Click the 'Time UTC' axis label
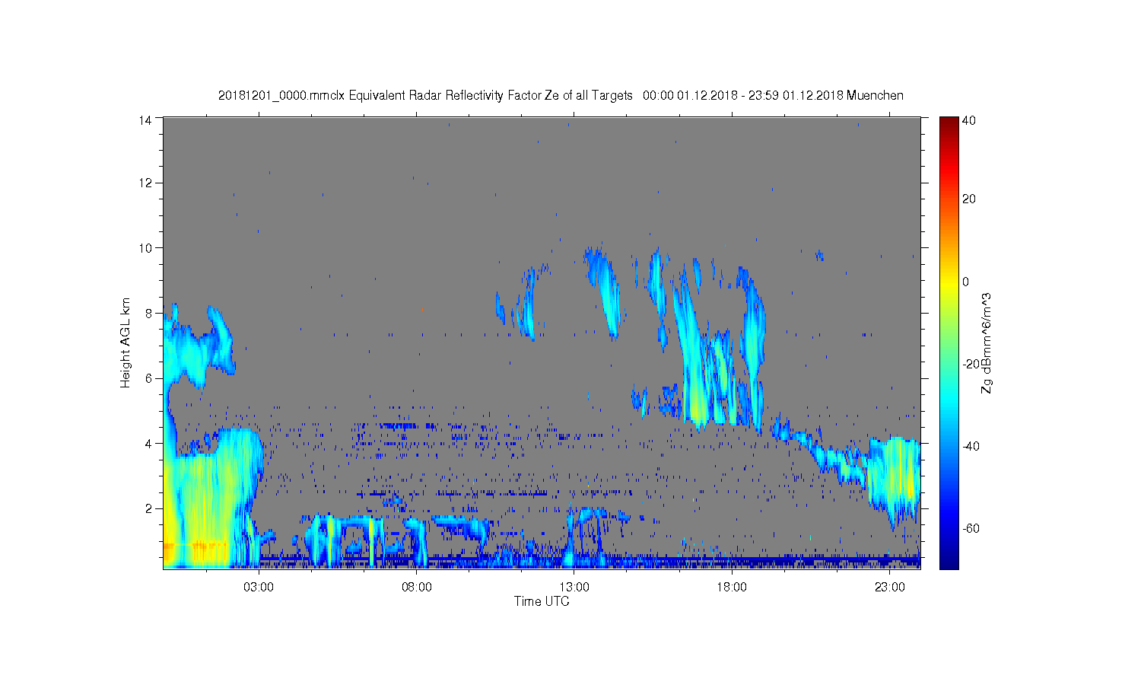Image resolution: width=1141 pixels, height=685 pixels. click(x=542, y=601)
